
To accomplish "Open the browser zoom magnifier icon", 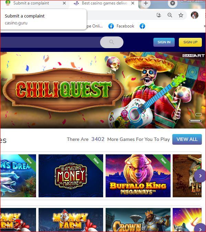I will pos(170,15).
